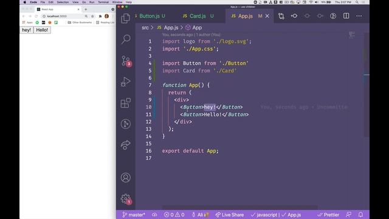389x219 pixels.
Task: Click the compare changes icon in editor toolbar
Action: click(x=281, y=16)
